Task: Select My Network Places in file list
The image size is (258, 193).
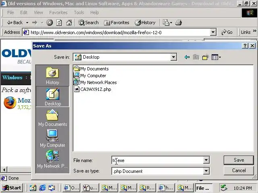Action: pos(95,82)
